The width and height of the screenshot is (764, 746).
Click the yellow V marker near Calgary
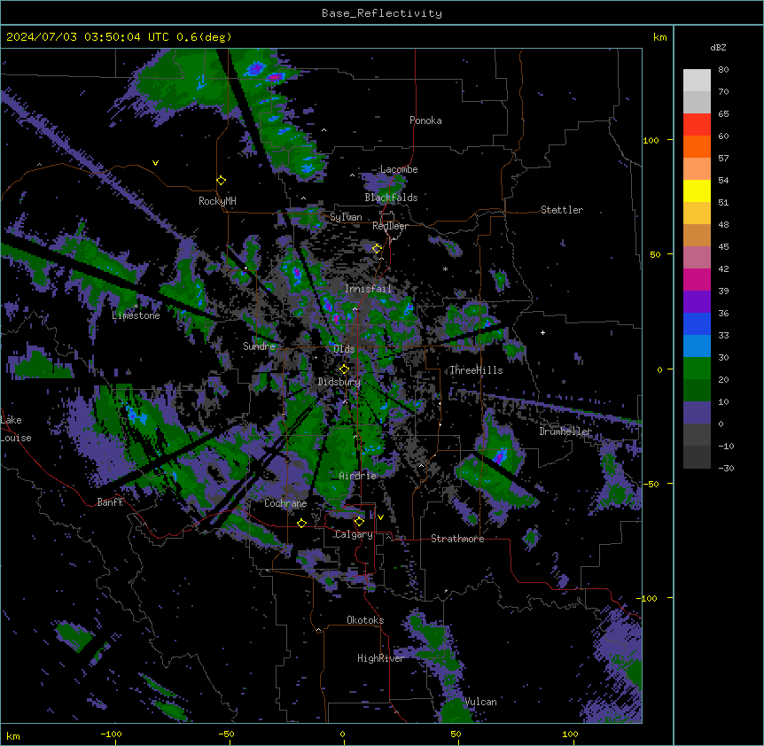pos(380,517)
